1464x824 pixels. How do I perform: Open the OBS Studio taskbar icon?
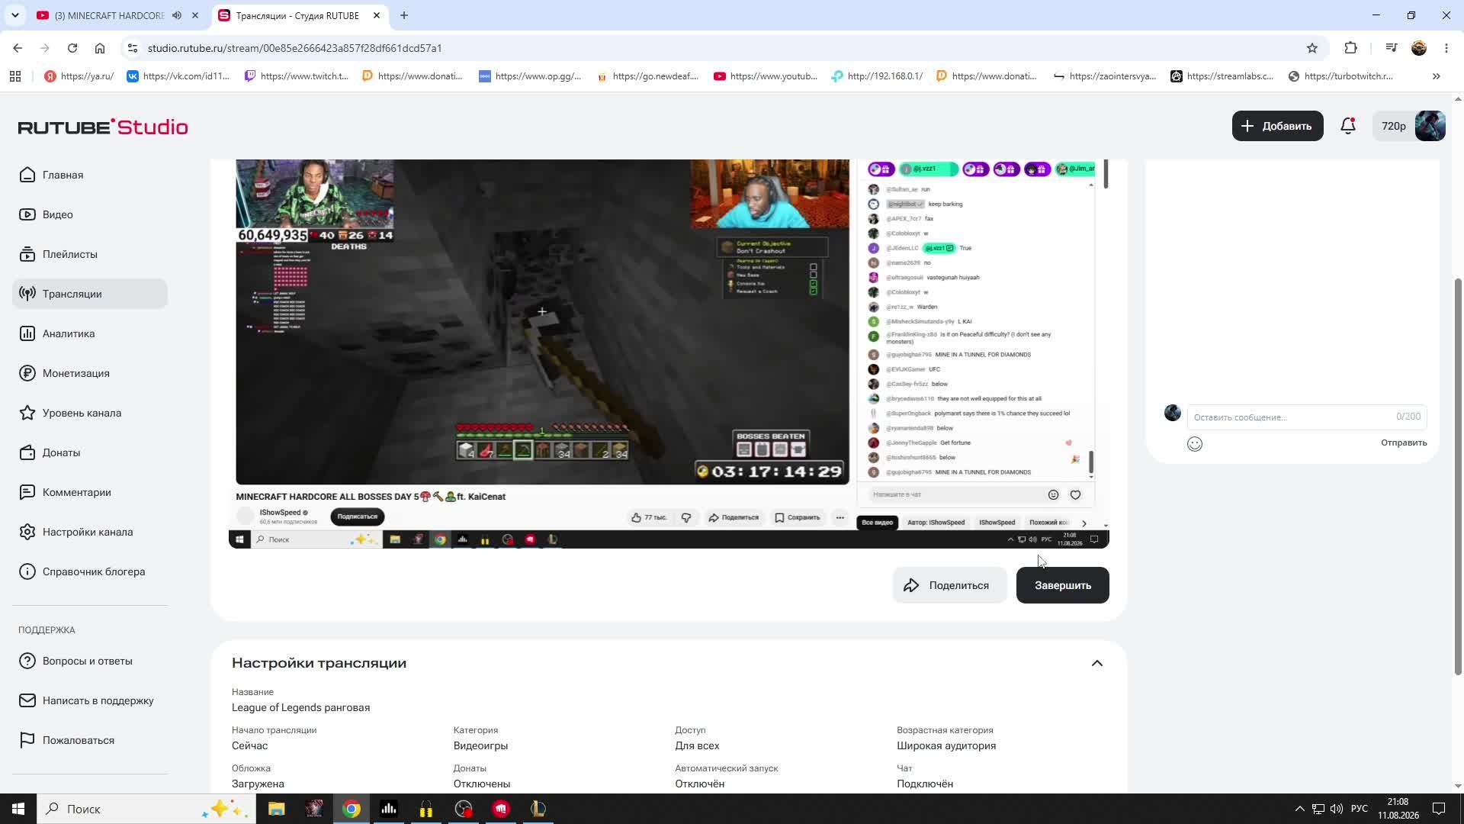point(464,809)
